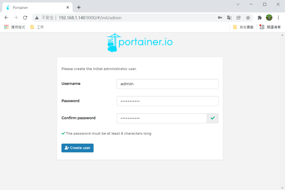Select the Portainer browser tab
285x190 pixels.
36,7
